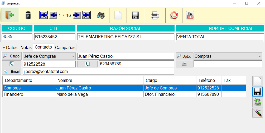
Task: Click the Email button
Action: (12, 71)
